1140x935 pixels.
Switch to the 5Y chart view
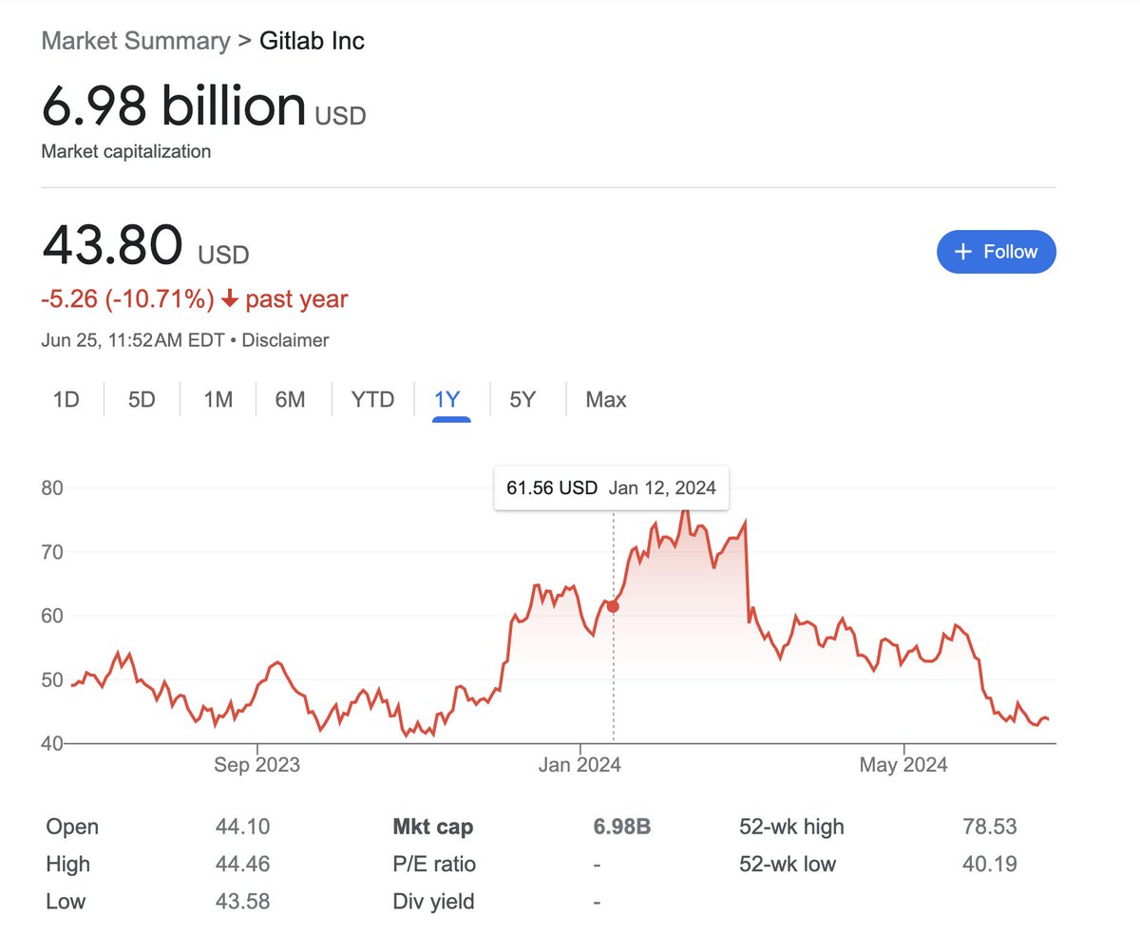pos(523,400)
